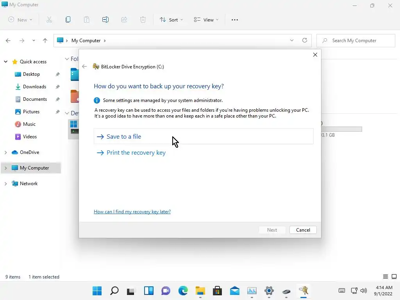Open the View dropdown
400x300 pixels.
click(x=206, y=20)
